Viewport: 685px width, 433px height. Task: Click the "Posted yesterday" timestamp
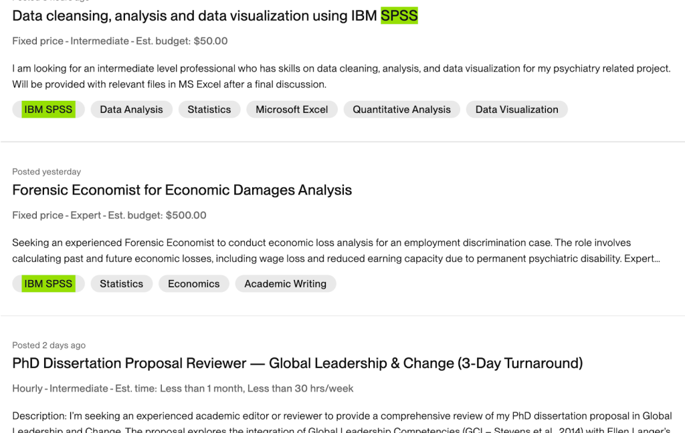coord(46,172)
